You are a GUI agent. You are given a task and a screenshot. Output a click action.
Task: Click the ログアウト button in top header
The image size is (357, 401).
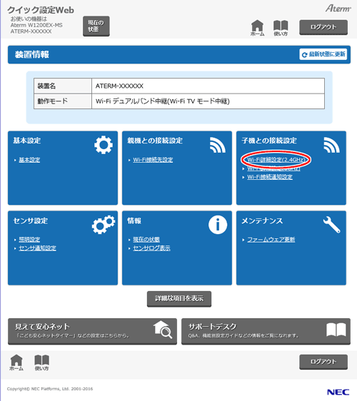coord(323,27)
